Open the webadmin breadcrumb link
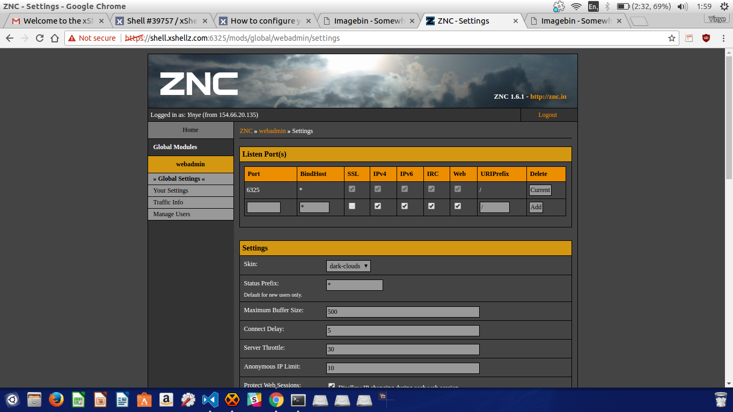This screenshot has height=412, width=733. [x=273, y=131]
